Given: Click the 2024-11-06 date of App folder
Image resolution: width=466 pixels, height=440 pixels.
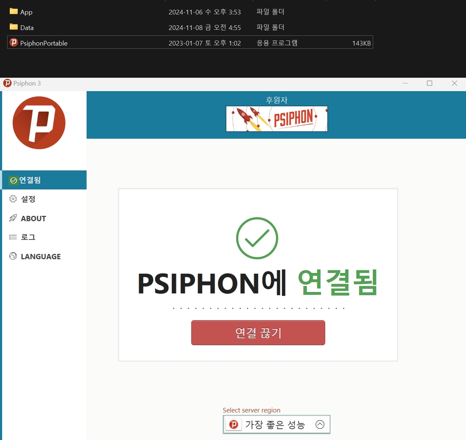Looking at the screenshot, I should (x=205, y=12).
